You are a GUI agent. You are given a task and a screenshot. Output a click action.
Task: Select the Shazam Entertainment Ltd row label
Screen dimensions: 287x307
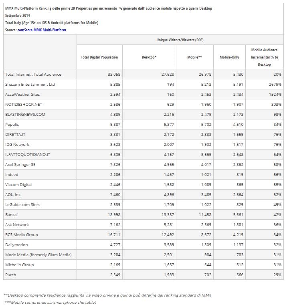pos(30,85)
